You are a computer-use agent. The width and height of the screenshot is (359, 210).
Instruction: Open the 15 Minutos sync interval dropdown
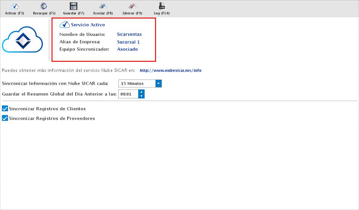pos(158,84)
